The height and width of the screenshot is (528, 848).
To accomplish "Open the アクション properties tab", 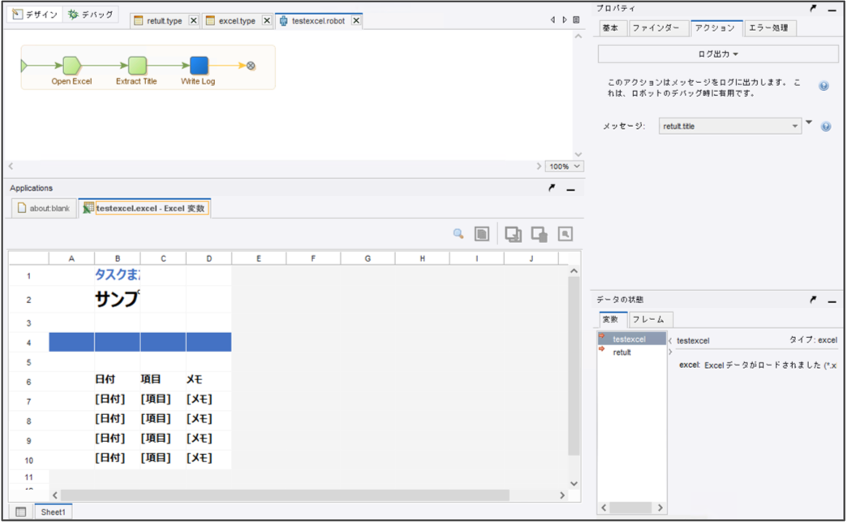I will pyautogui.click(x=715, y=28).
